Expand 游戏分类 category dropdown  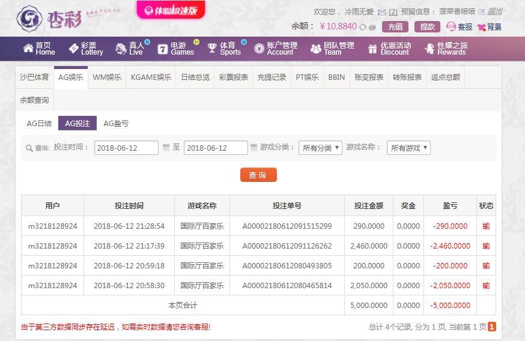click(x=320, y=148)
